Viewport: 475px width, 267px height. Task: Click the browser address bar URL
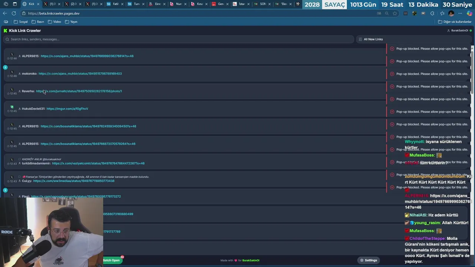[x=54, y=13]
